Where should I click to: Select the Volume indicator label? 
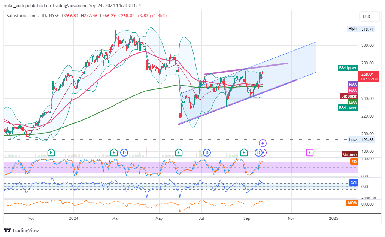pyautogui.click(x=350, y=155)
